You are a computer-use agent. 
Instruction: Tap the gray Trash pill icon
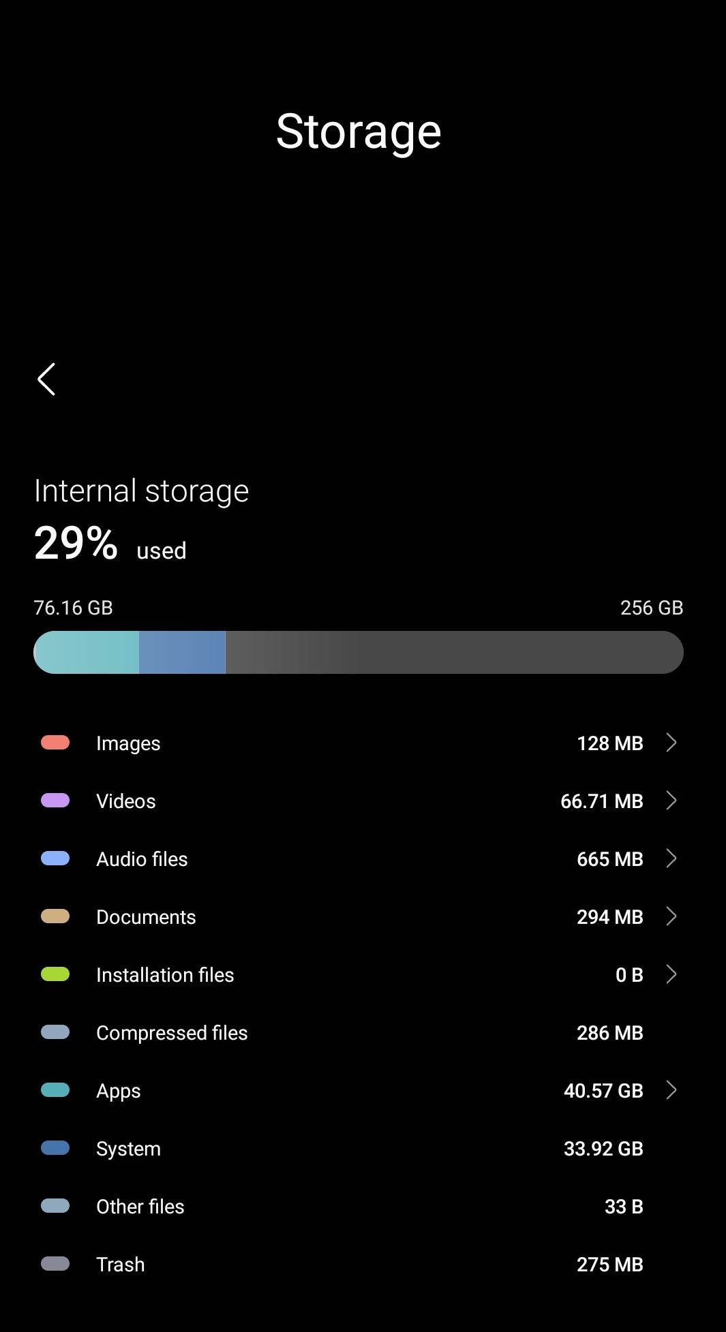55,1264
